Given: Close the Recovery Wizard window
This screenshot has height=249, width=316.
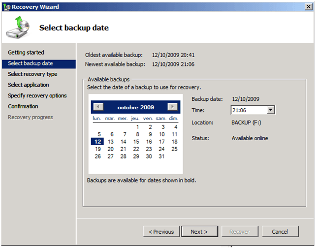Looking at the screenshot, I should tap(308, 6).
